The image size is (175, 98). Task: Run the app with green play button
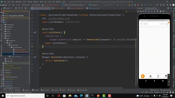pyautogui.click(x=117, y=5)
